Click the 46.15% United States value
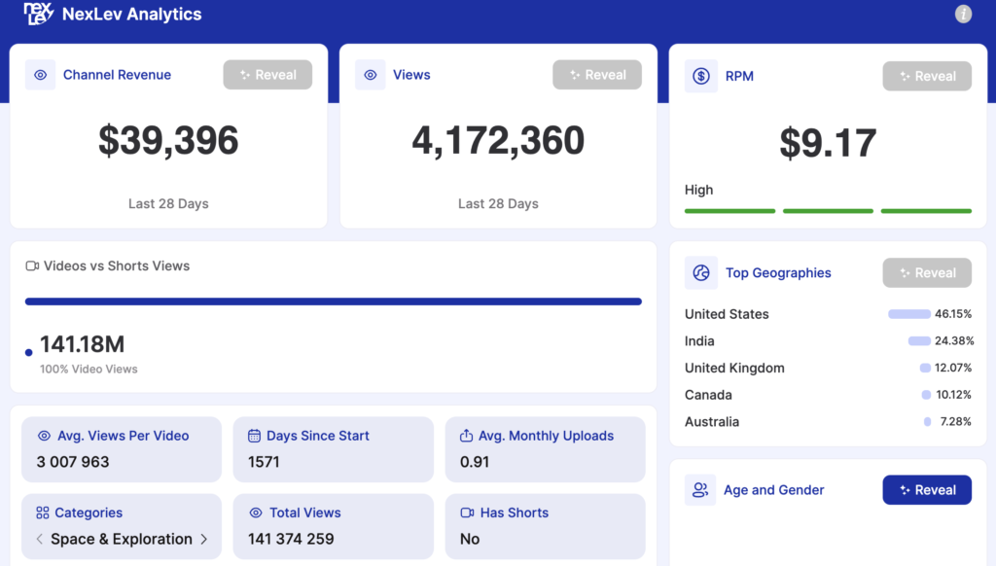The width and height of the screenshot is (996, 566). coord(953,314)
